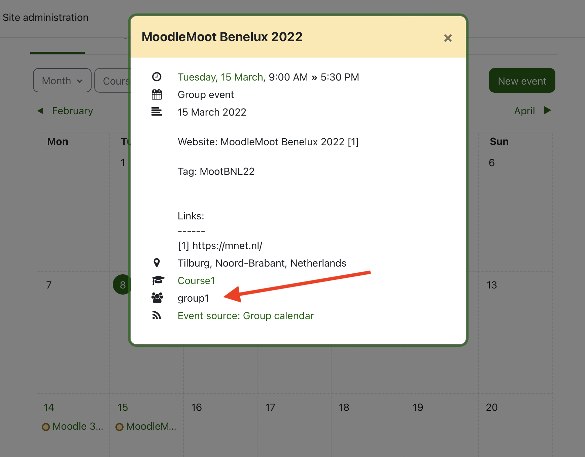The width and height of the screenshot is (585, 457).
Task: Open the Month view dropdown
Action: pyautogui.click(x=62, y=81)
